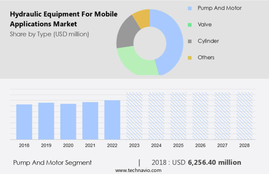This screenshot has width=269, height=174.
Task: Click the 2026 axis year label
Action: click(x=200, y=146)
